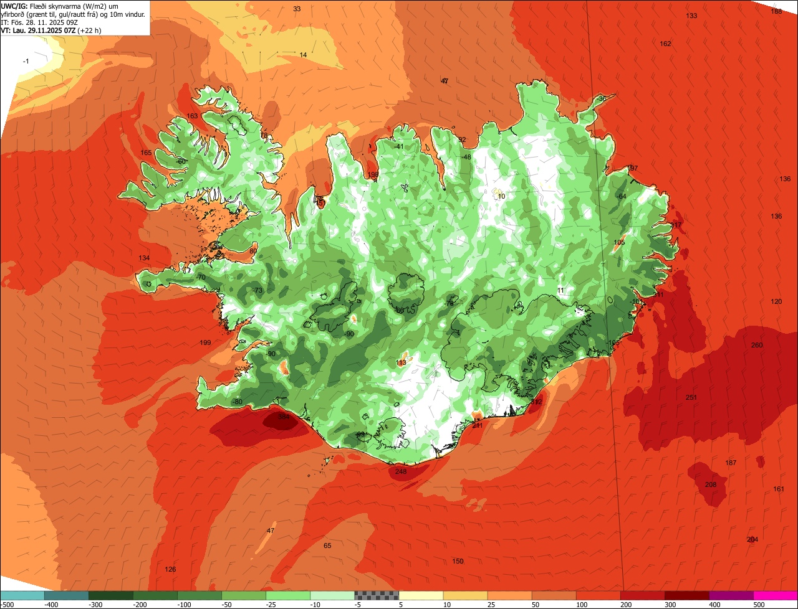This screenshot has height=609, width=798.
Task: Click the map value -64 in east
Action: tap(621, 196)
